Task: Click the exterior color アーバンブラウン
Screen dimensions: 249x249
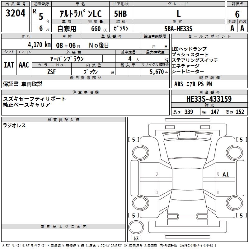Action: [67, 59]
